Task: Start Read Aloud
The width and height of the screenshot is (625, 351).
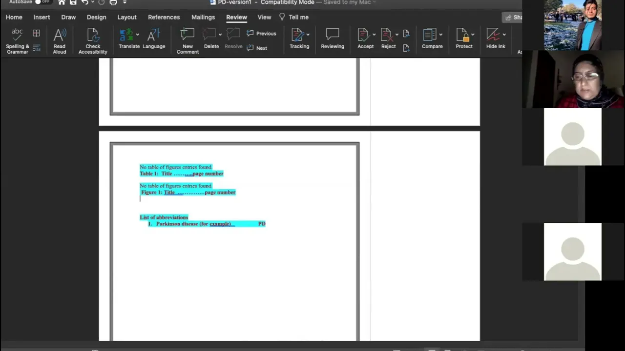Action: coord(60,40)
